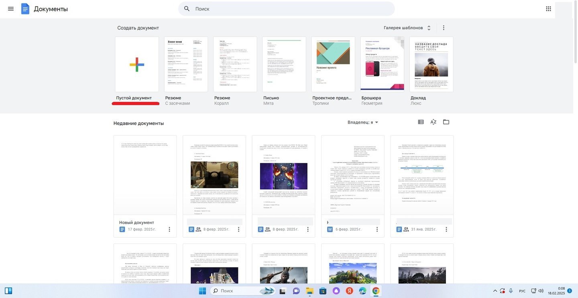Click the Создать документ heading

pos(138,28)
